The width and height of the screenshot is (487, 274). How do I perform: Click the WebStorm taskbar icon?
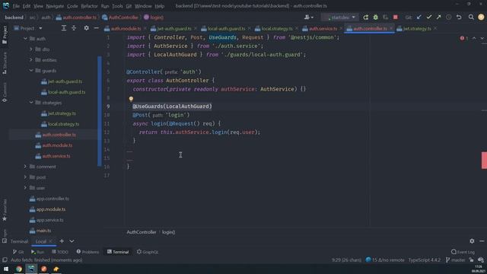pyautogui.click(x=31, y=269)
